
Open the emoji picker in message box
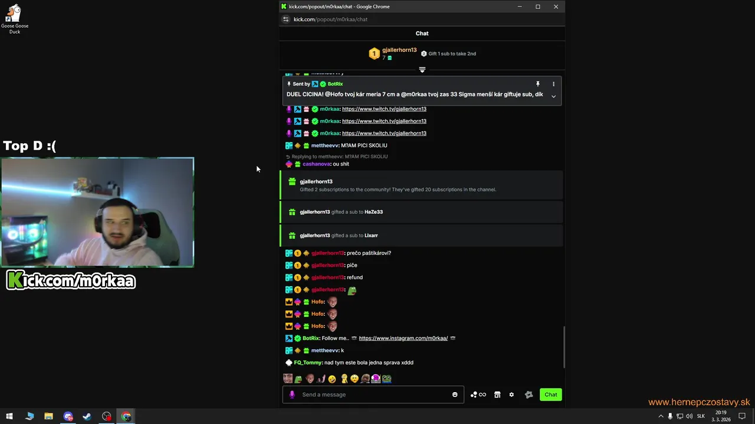click(455, 395)
